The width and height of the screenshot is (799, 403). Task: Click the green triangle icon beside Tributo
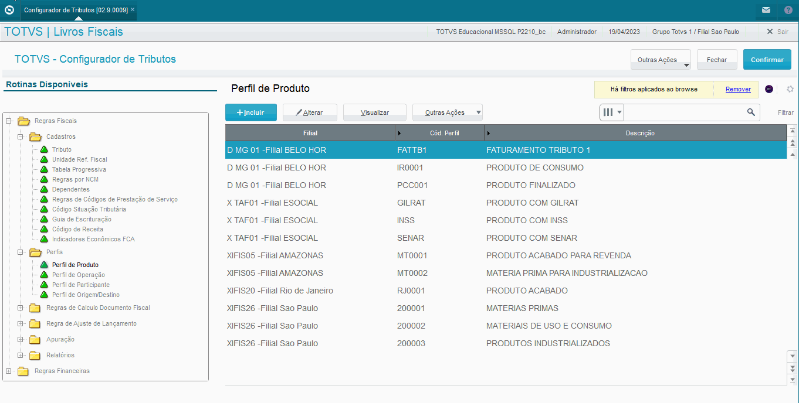[x=44, y=149]
